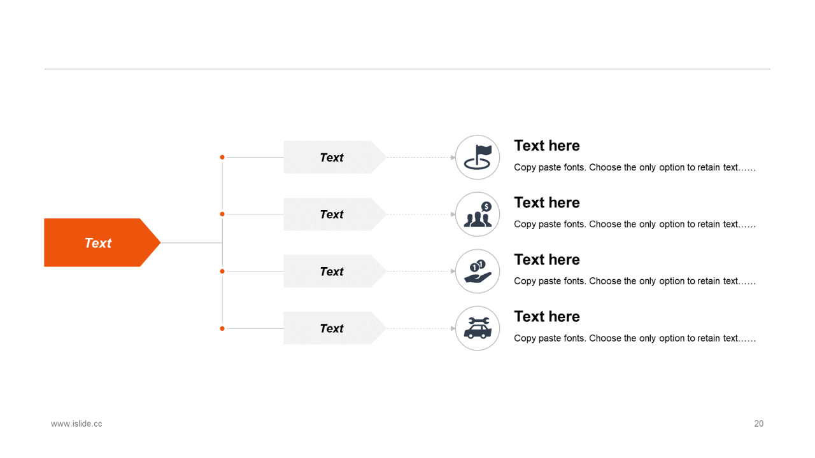Viewport: 815px width, 458px height.
Task: Select the bottom orange connector dot
Action: [x=222, y=328]
